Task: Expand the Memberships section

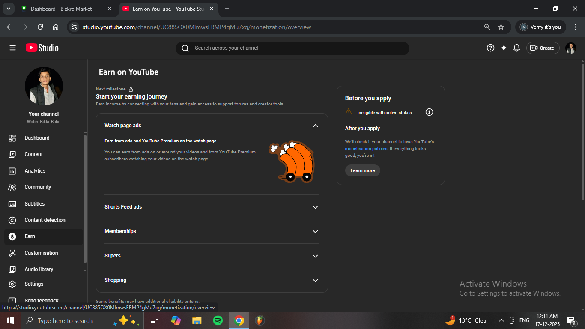Action: pos(315,231)
